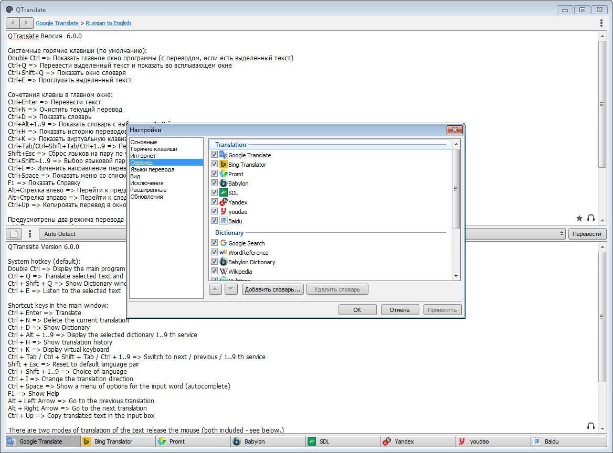Viewport: 613px width, 453px height.
Task: Switch to Promt tab at bottom
Action: pyautogui.click(x=194, y=441)
